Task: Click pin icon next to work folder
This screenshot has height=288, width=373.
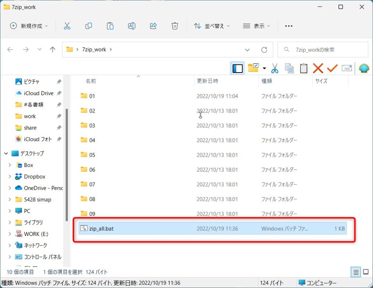Action: point(59,116)
